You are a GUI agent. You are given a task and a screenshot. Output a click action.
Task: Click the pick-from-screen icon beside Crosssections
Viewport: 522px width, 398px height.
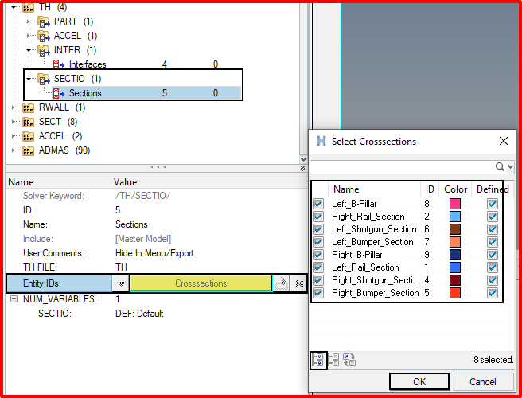pyautogui.click(x=282, y=283)
